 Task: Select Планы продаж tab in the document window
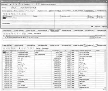pyautogui.click(x=7, y=11)
